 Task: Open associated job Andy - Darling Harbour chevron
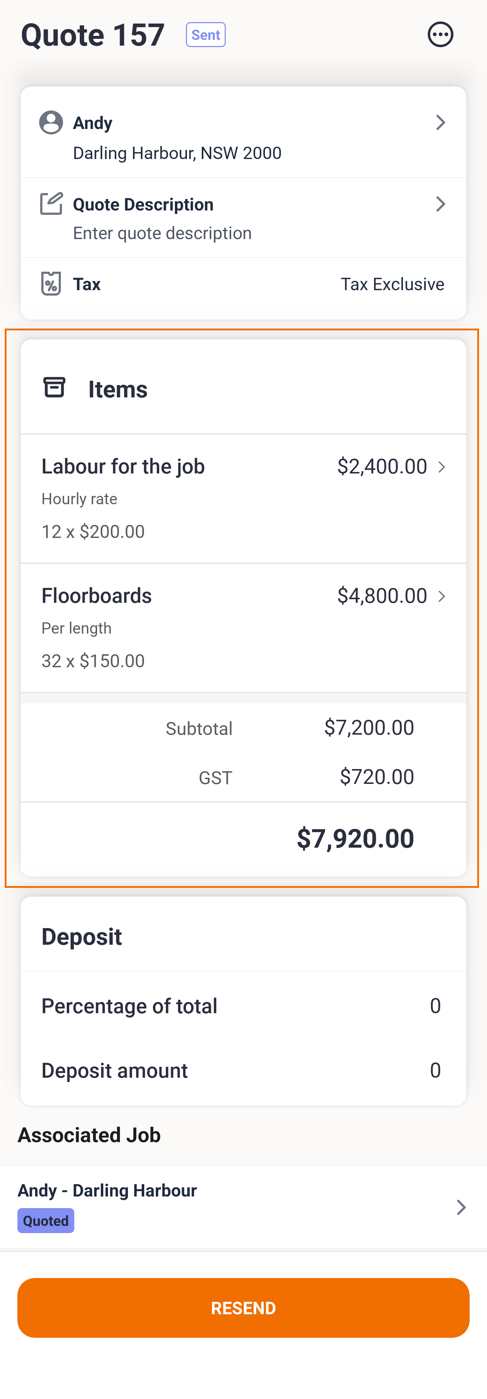(461, 1207)
